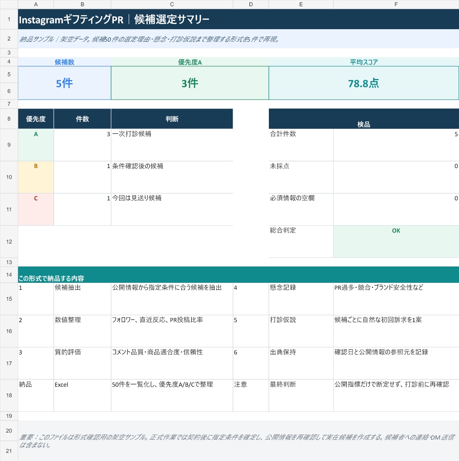Select column E header

[301, 4]
